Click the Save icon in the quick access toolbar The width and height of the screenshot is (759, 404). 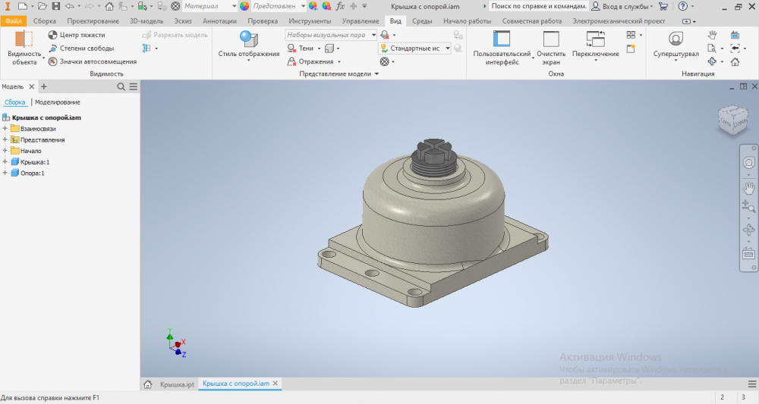(x=55, y=6)
